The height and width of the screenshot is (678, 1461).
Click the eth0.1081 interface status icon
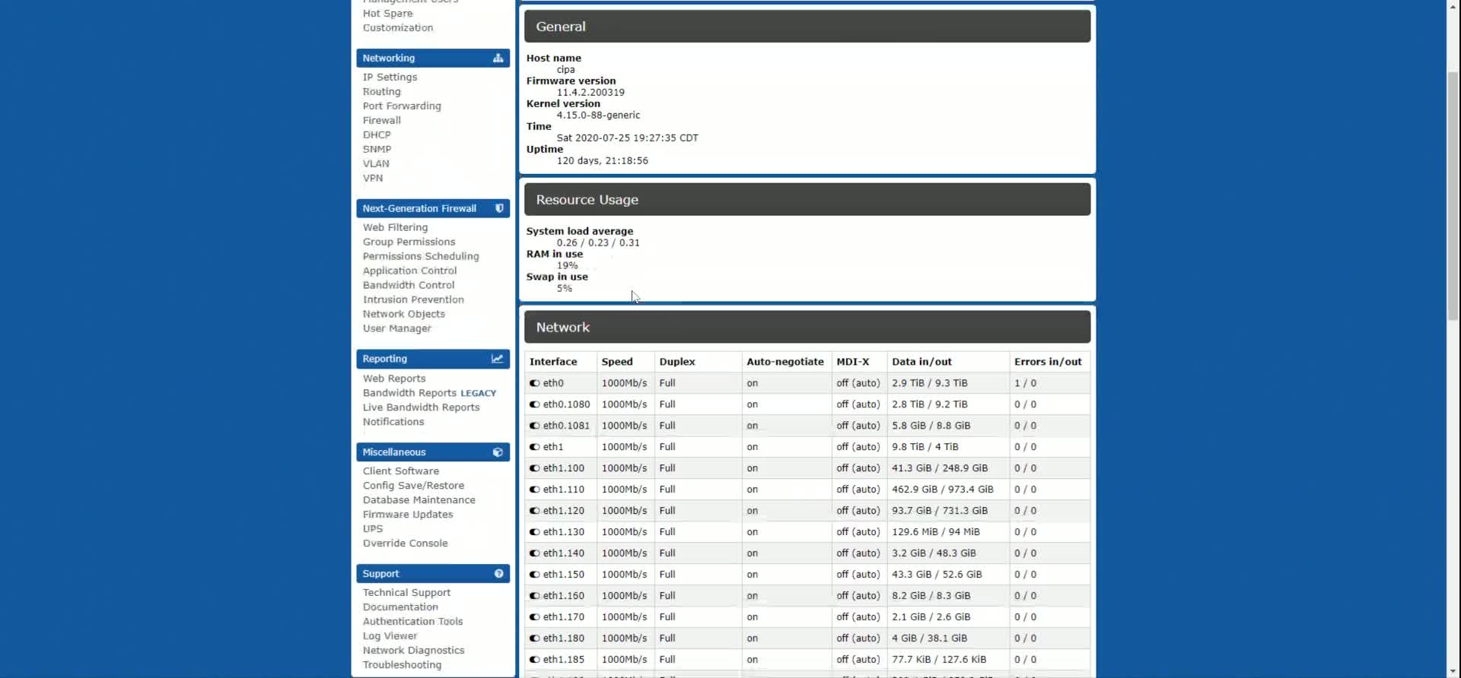pyautogui.click(x=534, y=426)
